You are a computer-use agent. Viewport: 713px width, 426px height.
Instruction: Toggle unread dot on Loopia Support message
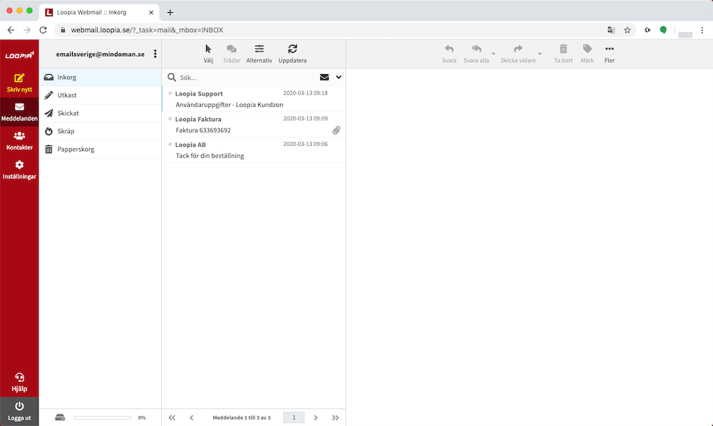tap(170, 93)
